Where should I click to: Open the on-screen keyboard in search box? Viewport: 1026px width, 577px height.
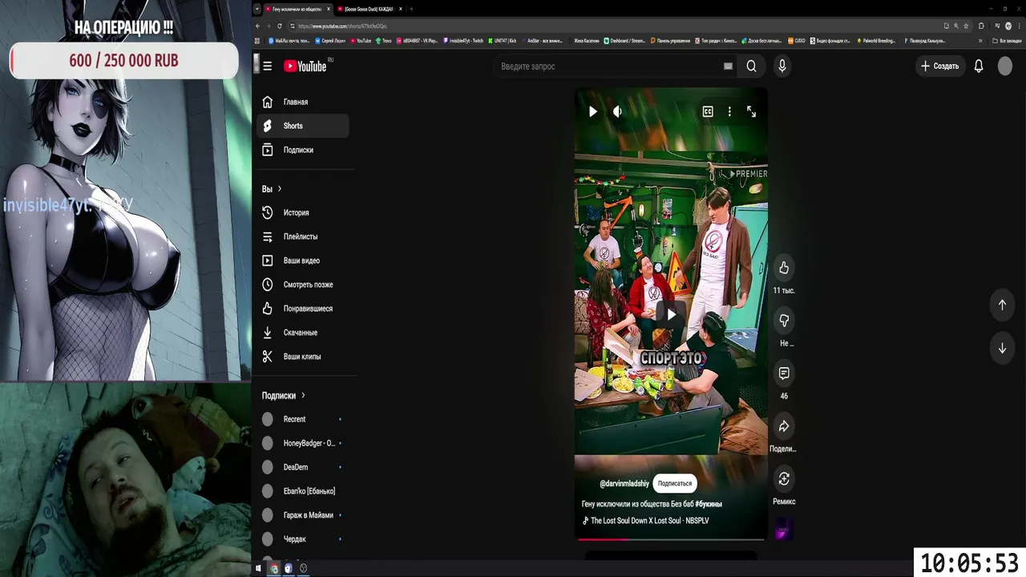click(728, 67)
